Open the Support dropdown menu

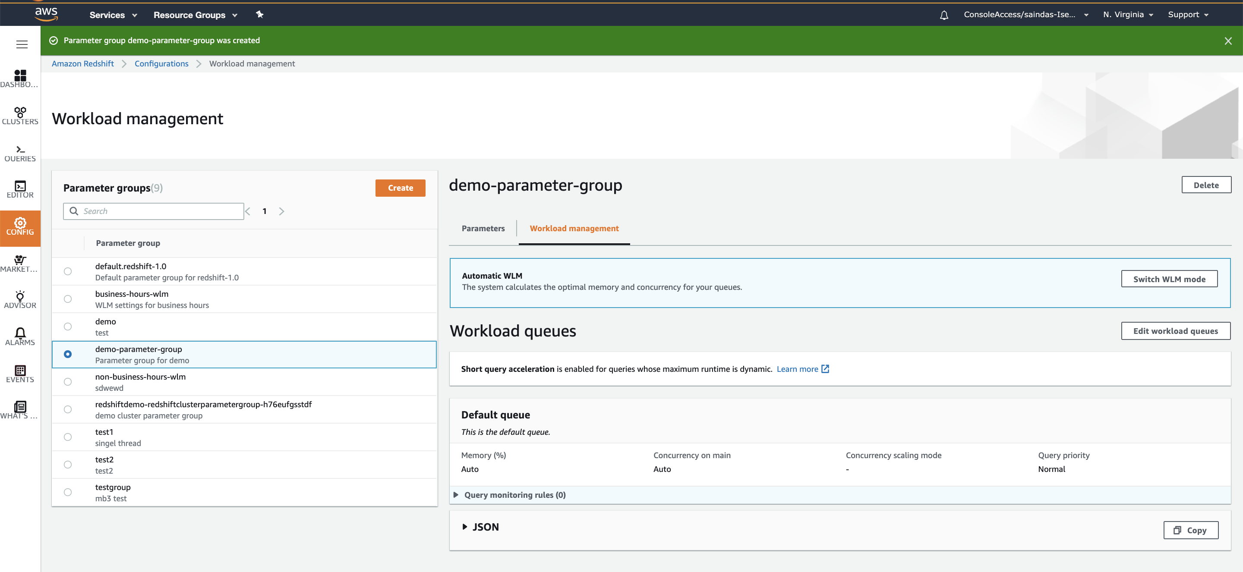click(1188, 15)
